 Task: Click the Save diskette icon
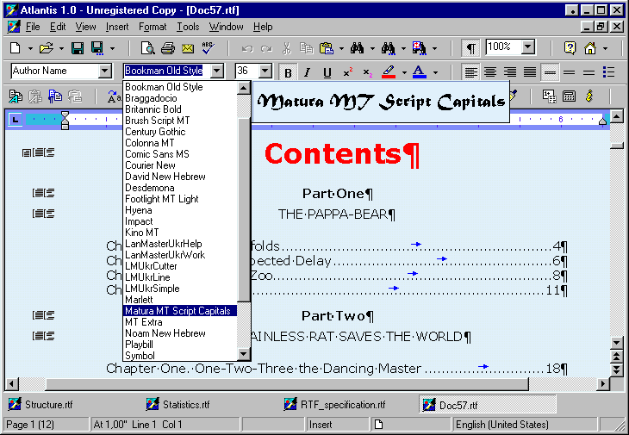78,48
